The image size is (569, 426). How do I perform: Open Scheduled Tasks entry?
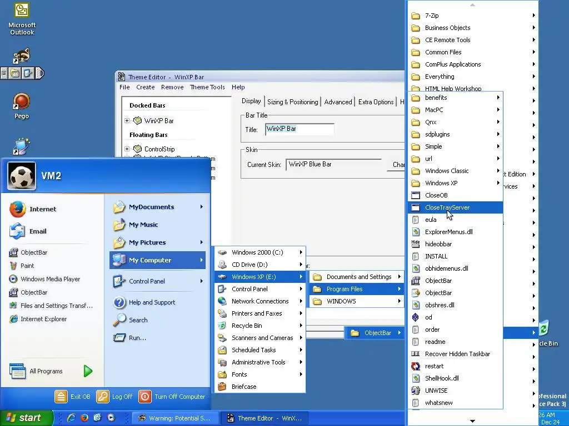260,350
